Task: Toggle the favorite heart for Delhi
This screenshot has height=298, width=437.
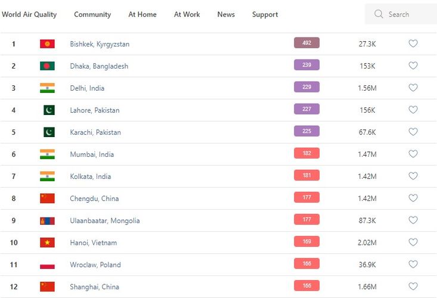Action: pyautogui.click(x=413, y=88)
